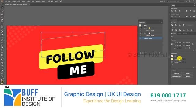Click Delete Selected Item in the Appearance panel

[160, 53]
